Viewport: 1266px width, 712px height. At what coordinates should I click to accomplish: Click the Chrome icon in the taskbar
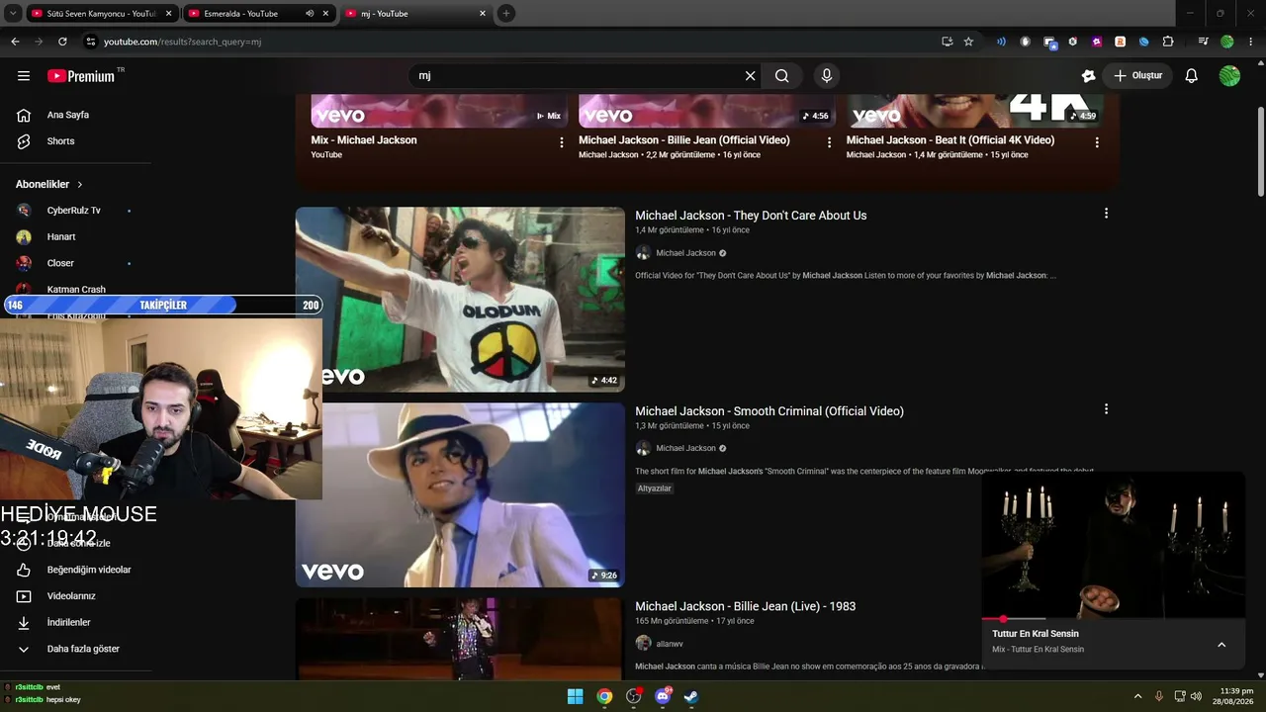604,696
